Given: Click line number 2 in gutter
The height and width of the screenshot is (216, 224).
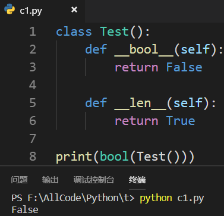Looking at the screenshot, I should [33, 49].
